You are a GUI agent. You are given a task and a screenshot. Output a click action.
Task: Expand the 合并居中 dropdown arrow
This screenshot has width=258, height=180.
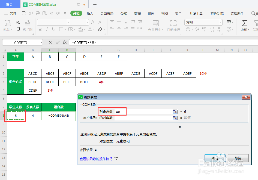[163, 30]
